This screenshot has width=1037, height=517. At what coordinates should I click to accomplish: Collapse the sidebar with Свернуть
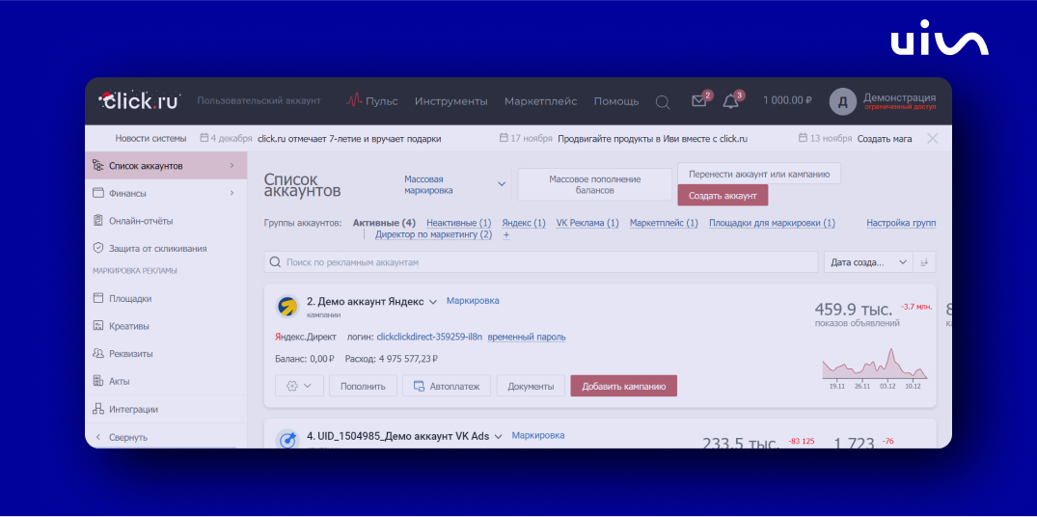click(x=122, y=437)
